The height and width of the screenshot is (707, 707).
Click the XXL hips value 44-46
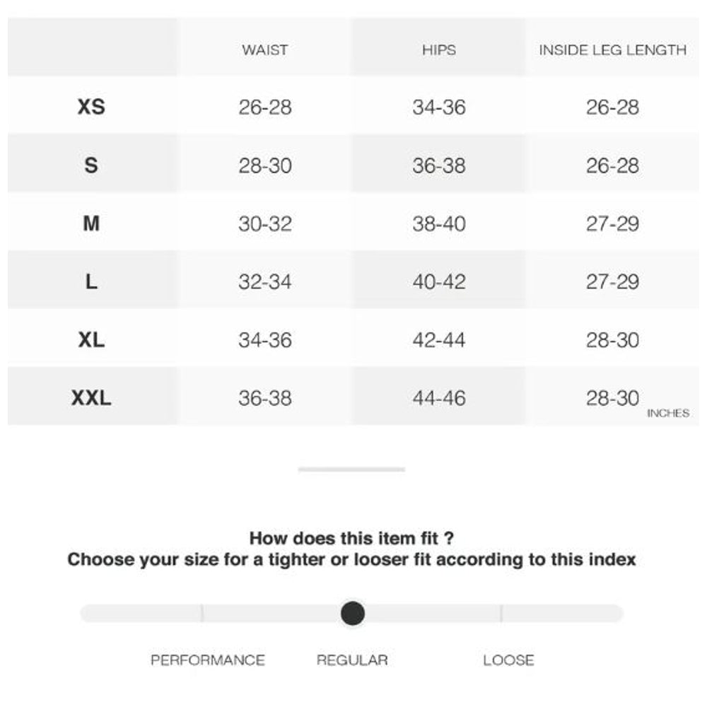point(439,398)
